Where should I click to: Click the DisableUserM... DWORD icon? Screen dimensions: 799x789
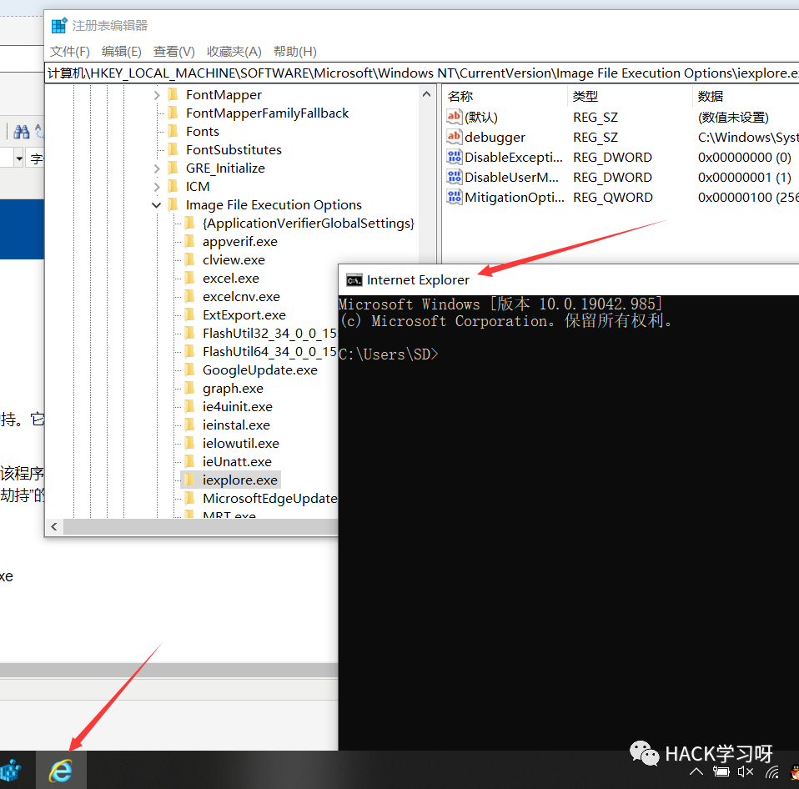coord(454,176)
